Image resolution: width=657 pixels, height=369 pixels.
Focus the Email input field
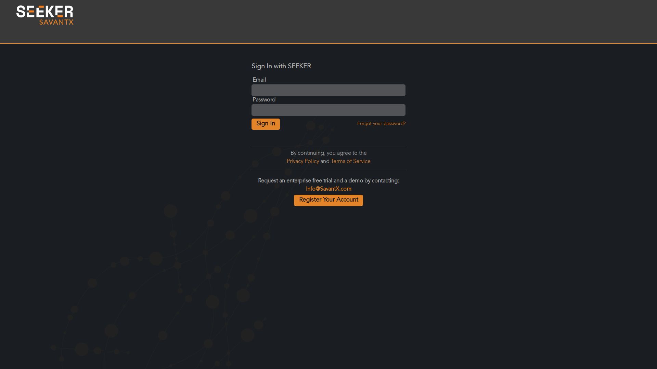[x=328, y=90]
